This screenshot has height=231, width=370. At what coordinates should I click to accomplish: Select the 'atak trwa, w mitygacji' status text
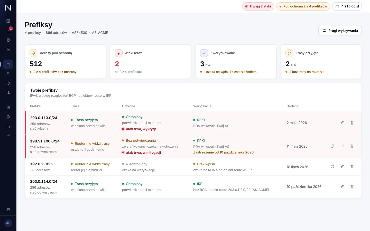pyautogui.click(x=143, y=152)
